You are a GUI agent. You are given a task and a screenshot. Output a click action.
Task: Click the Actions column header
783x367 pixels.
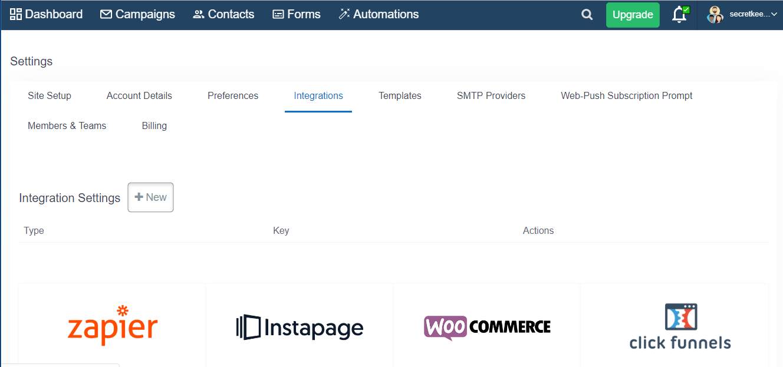[x=538, y=230]
